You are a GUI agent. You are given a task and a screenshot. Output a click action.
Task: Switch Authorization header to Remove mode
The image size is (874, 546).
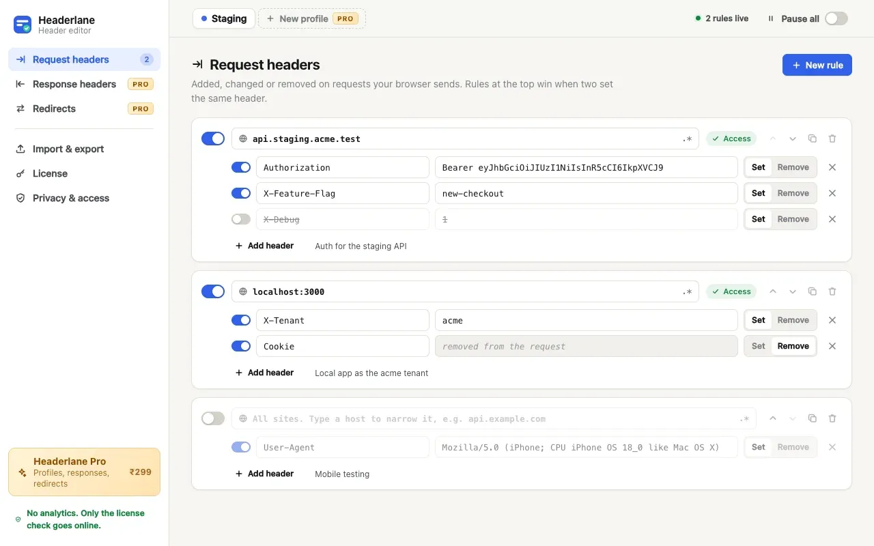793,167
